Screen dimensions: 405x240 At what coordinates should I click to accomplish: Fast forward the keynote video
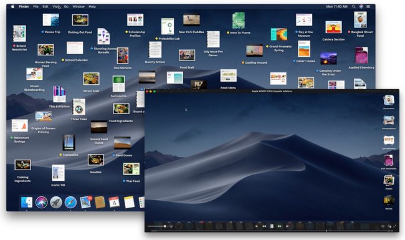click(280, 226)
